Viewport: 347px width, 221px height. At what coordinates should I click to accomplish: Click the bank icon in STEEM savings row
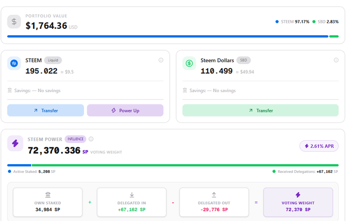10,90
